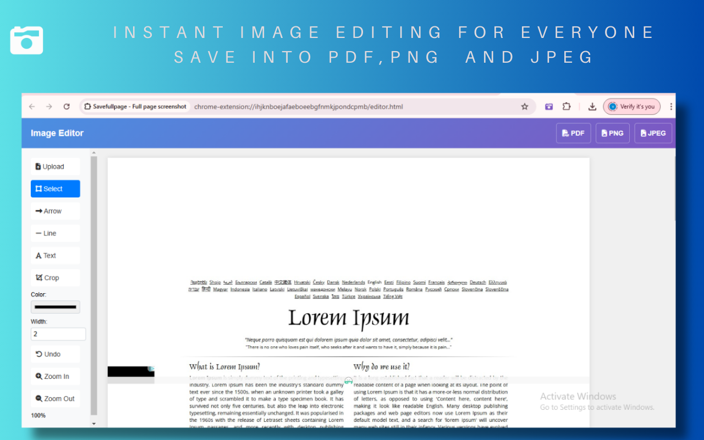Viewport: 704px width, 440px height.
Task: Open the stroke Color swatch picker
Action: 55,306
